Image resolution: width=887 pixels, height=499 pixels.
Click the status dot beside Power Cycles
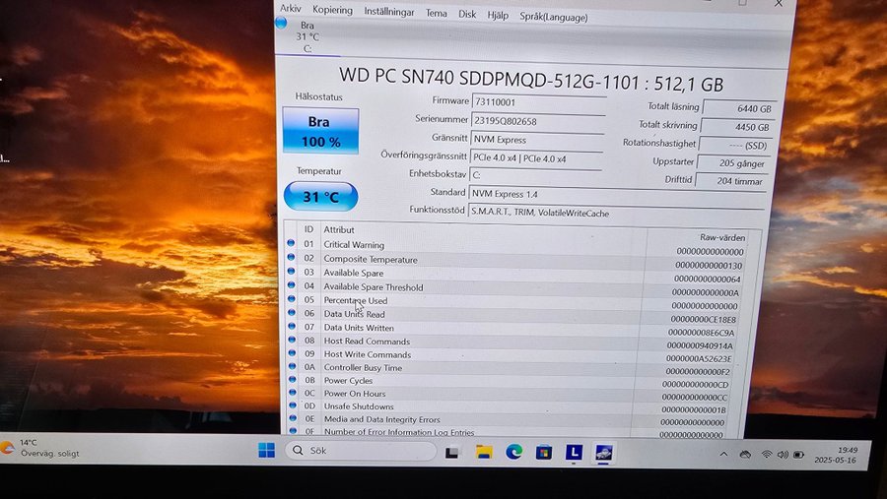293,379
